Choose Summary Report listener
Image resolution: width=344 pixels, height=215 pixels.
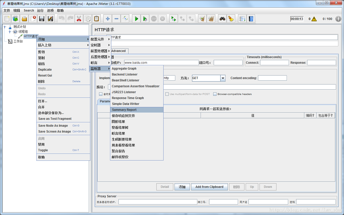137,110
